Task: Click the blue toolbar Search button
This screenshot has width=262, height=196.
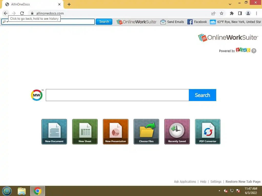Action: point(104,22)
